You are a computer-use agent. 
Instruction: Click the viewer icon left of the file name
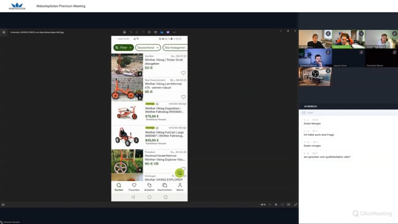point(4,32)
